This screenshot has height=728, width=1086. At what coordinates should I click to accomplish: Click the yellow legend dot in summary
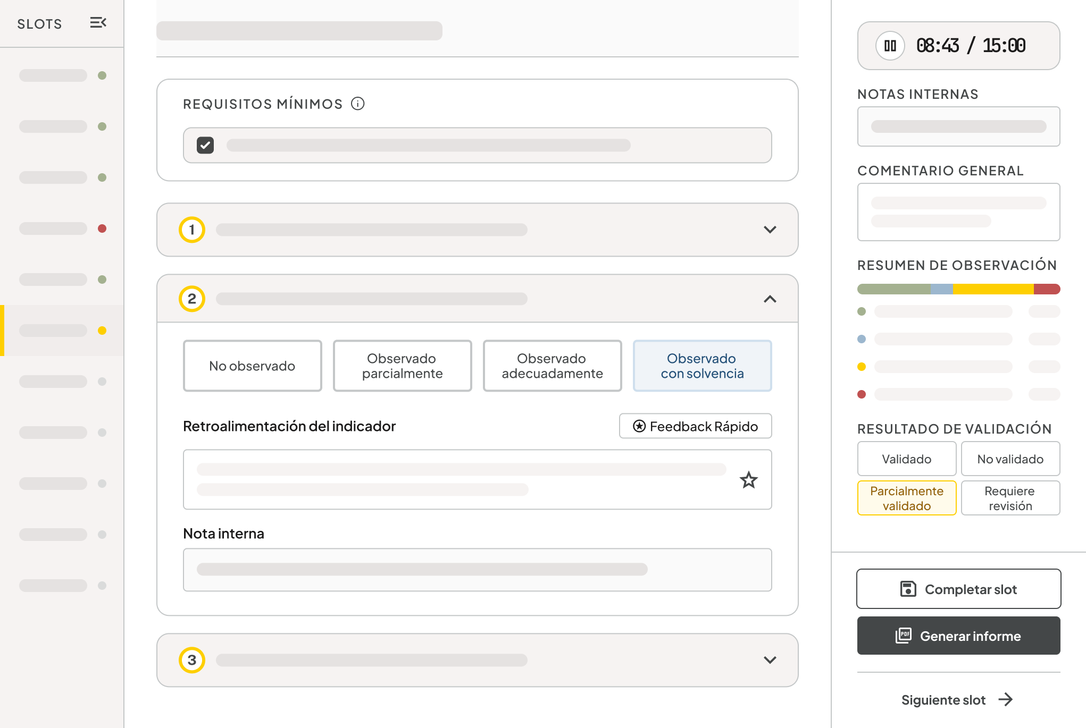(x=862, y=367)
